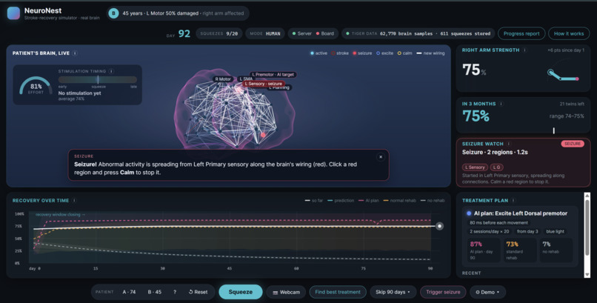
Task: Click the 7% no rehab card
Action: [x=556, y=250]
